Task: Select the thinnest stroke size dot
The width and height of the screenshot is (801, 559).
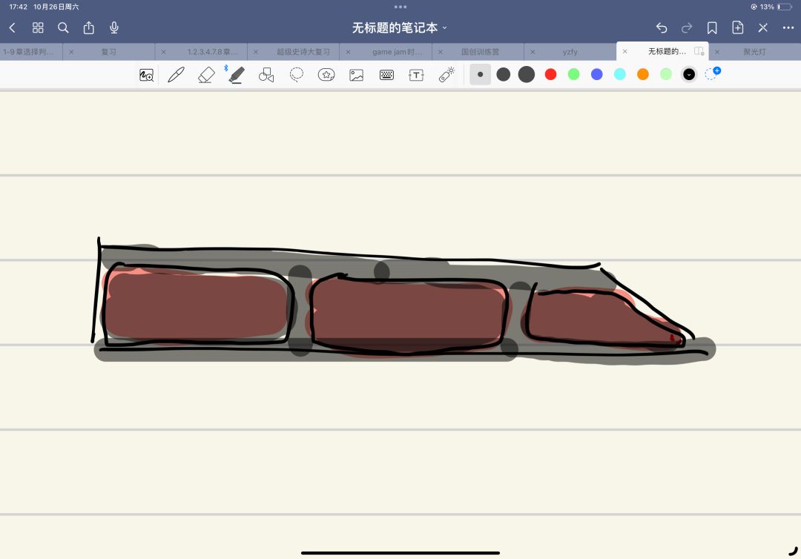Action: pos(481,74)
